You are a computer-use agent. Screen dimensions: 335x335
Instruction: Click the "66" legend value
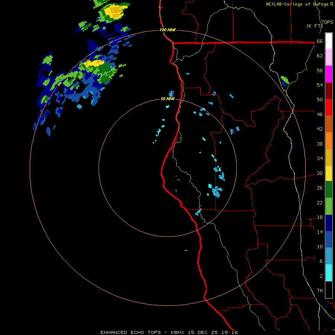[x=320, y=41]
